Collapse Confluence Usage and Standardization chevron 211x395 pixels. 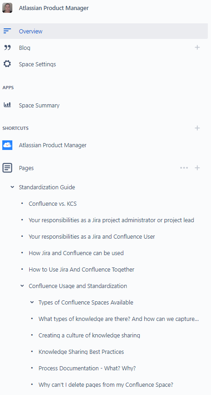point(22,286)
